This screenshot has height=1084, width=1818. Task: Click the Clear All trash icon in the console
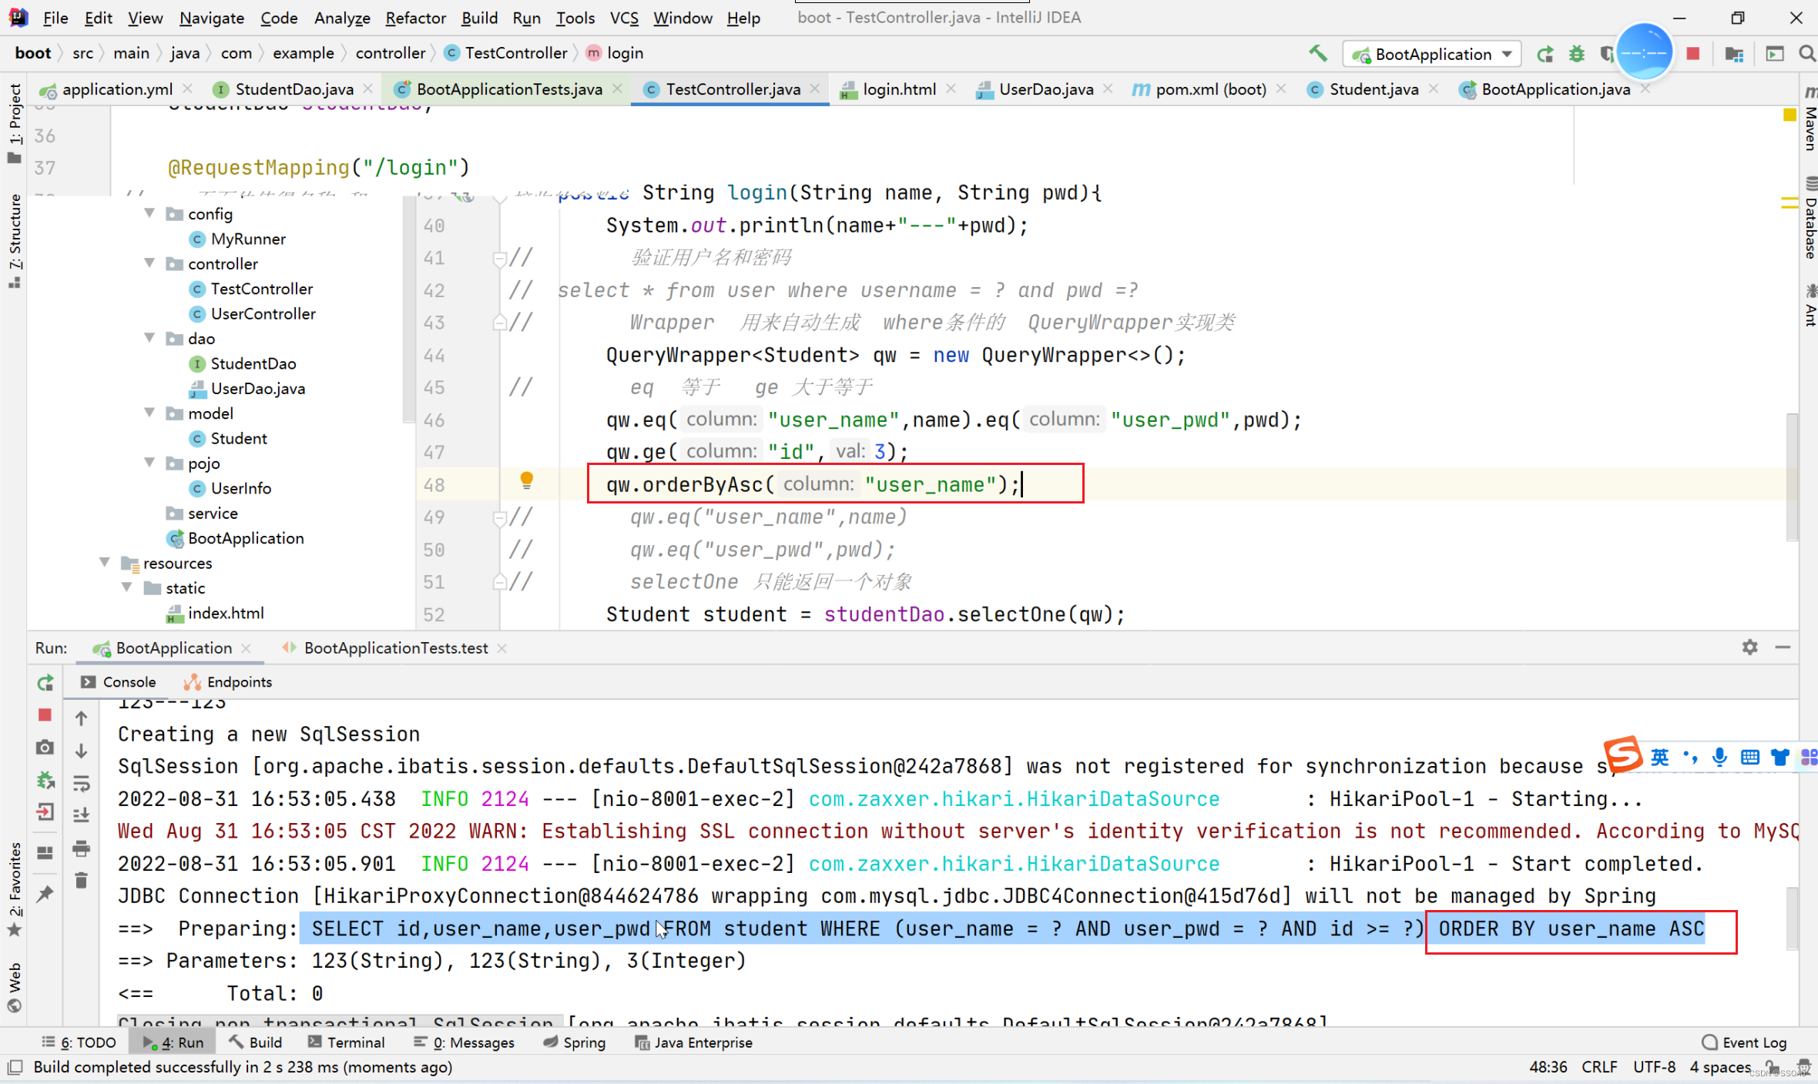(x=82, y=880)
